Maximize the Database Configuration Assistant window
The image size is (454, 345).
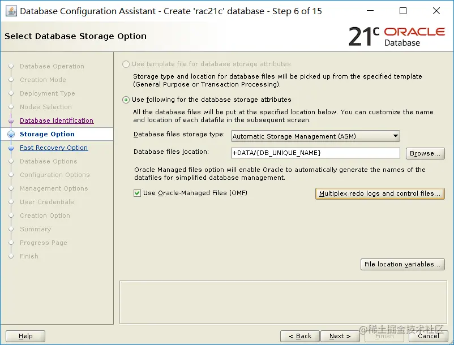coord(402,11)
